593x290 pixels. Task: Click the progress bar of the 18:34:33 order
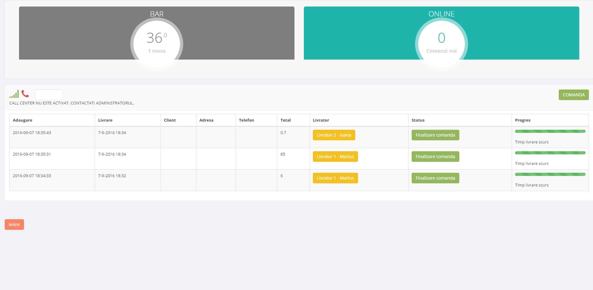(x=550, y=174)
